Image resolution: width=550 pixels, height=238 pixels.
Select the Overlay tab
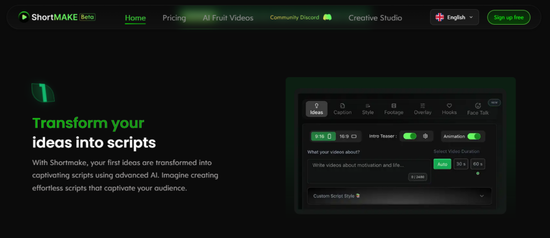click(422, 109)
